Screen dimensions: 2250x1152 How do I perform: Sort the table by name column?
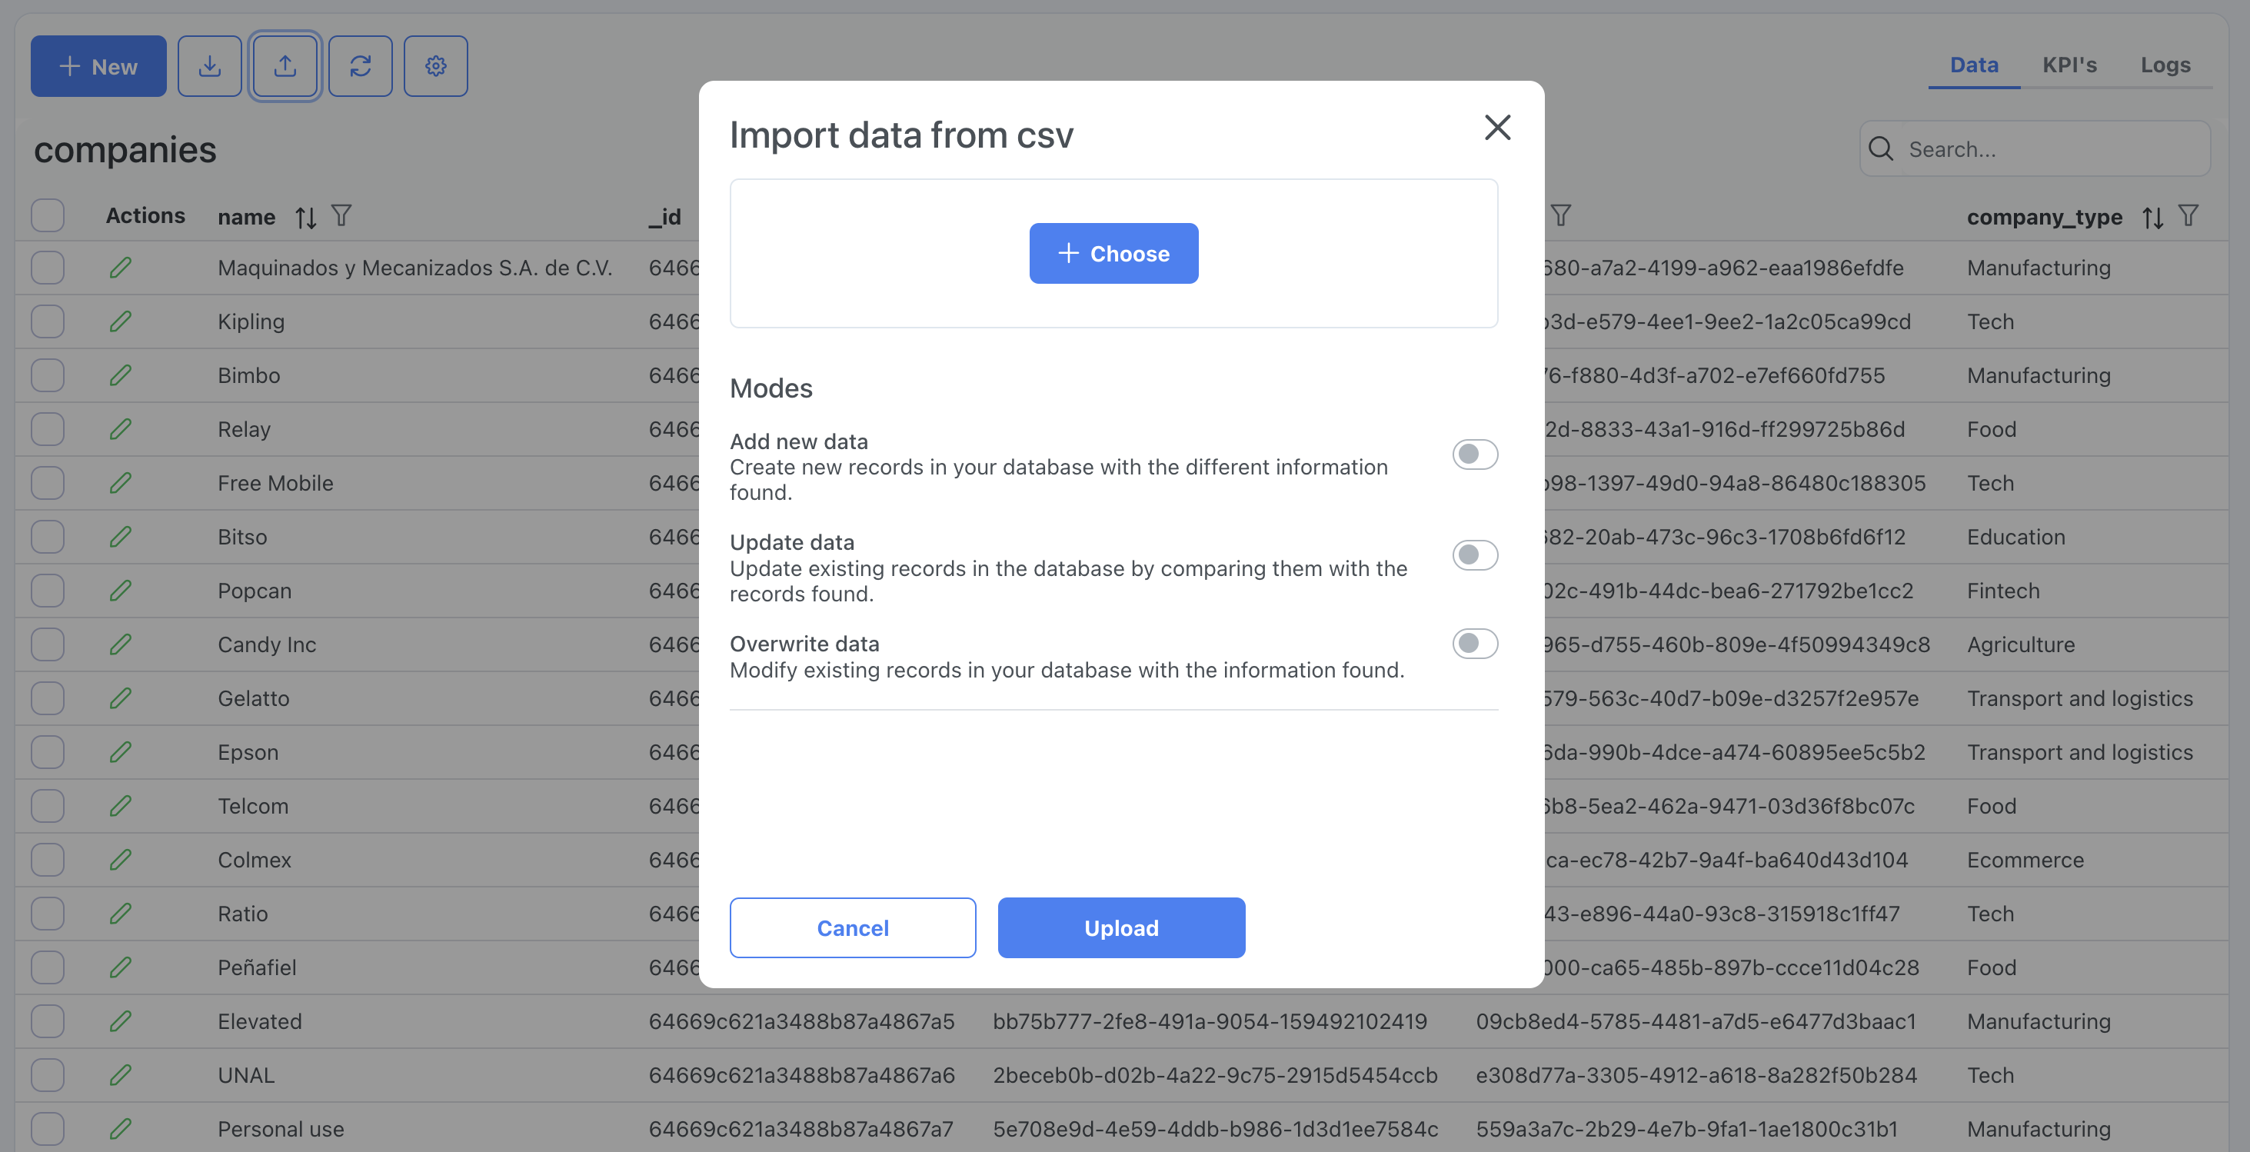305,217
